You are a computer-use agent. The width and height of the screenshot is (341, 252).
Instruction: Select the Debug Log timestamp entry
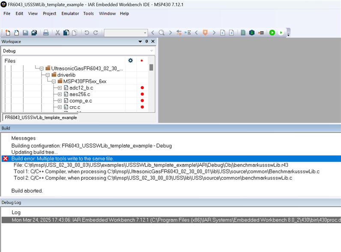(x=171, y=220)
